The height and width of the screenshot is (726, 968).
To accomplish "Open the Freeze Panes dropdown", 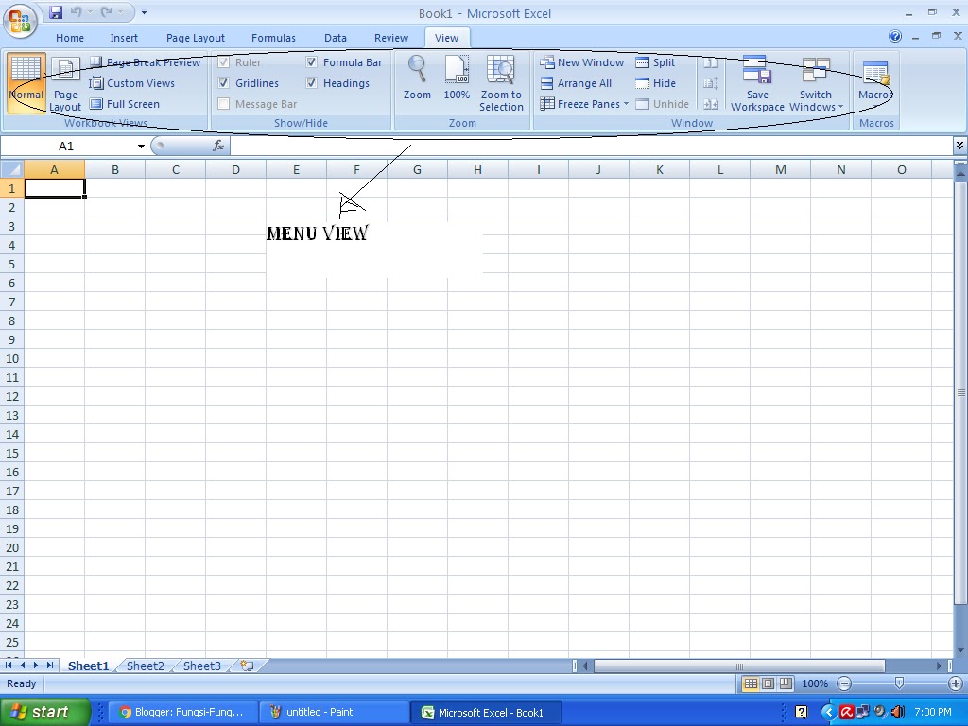I will point(584,104).
